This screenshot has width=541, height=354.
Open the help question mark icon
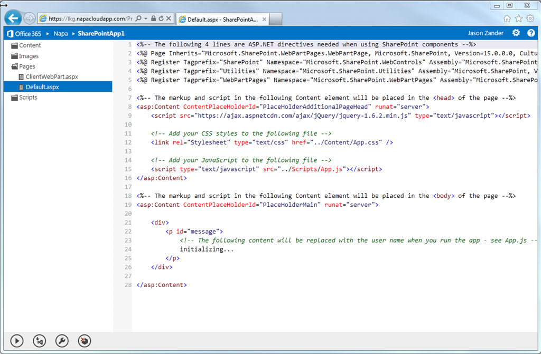coord(531,33)
